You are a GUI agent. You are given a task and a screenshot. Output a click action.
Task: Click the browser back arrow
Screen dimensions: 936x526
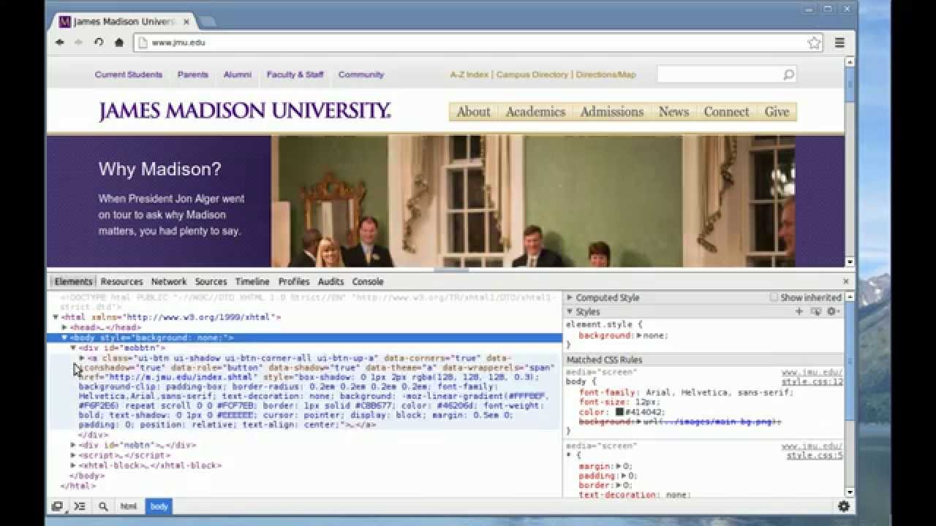click(60, 42)
